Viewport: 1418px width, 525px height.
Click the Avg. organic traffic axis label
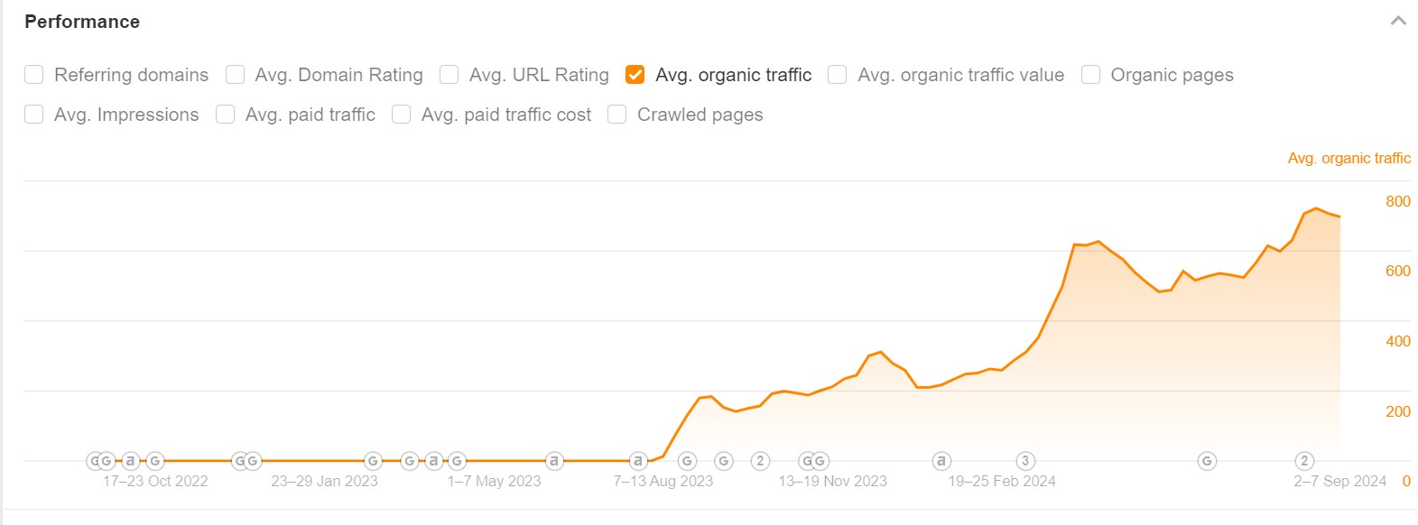click(1348, 158)
